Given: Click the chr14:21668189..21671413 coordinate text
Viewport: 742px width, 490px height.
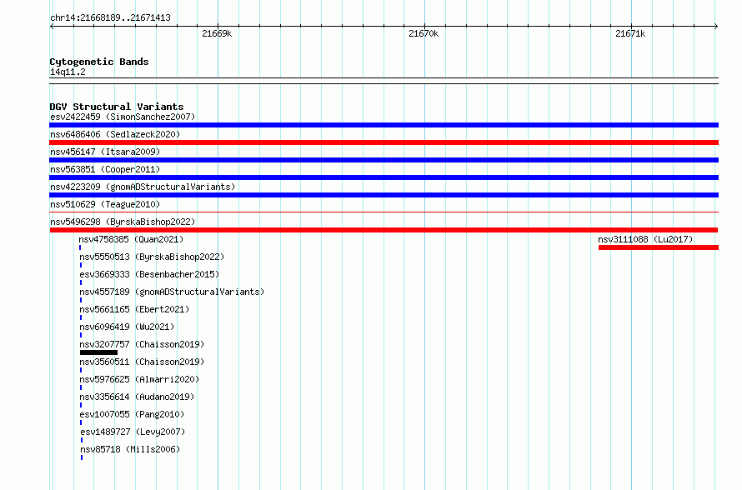Looking at the screenshot, I should pyautogui.click(x=110, y=17).
